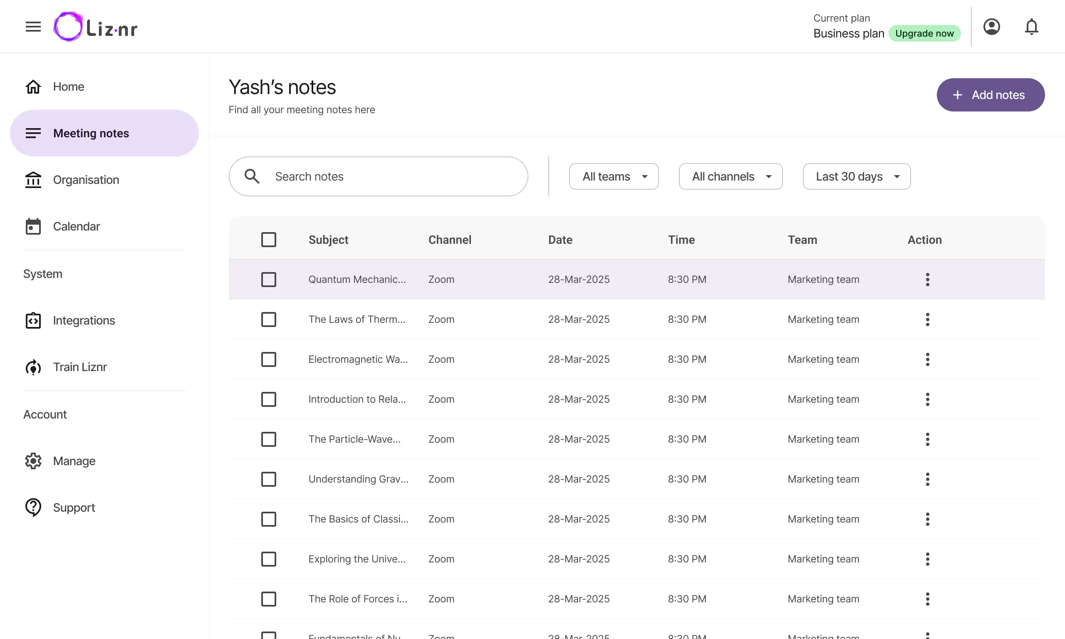
Task: Expand the Last 30 days filter
Action: coord(857,176)
